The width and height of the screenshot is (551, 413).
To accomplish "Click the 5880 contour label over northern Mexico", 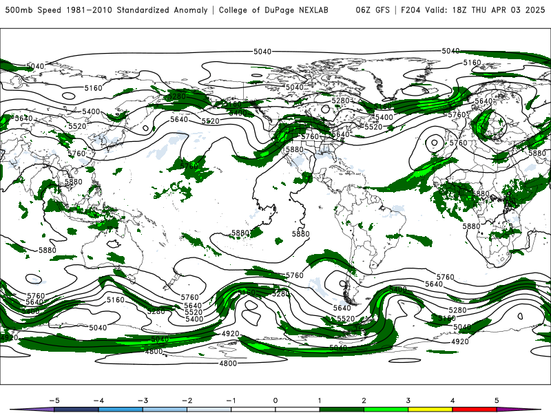I will (295, 149).
